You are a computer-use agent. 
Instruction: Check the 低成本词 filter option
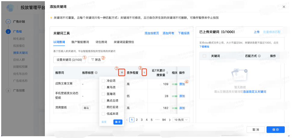coord(103,114)
